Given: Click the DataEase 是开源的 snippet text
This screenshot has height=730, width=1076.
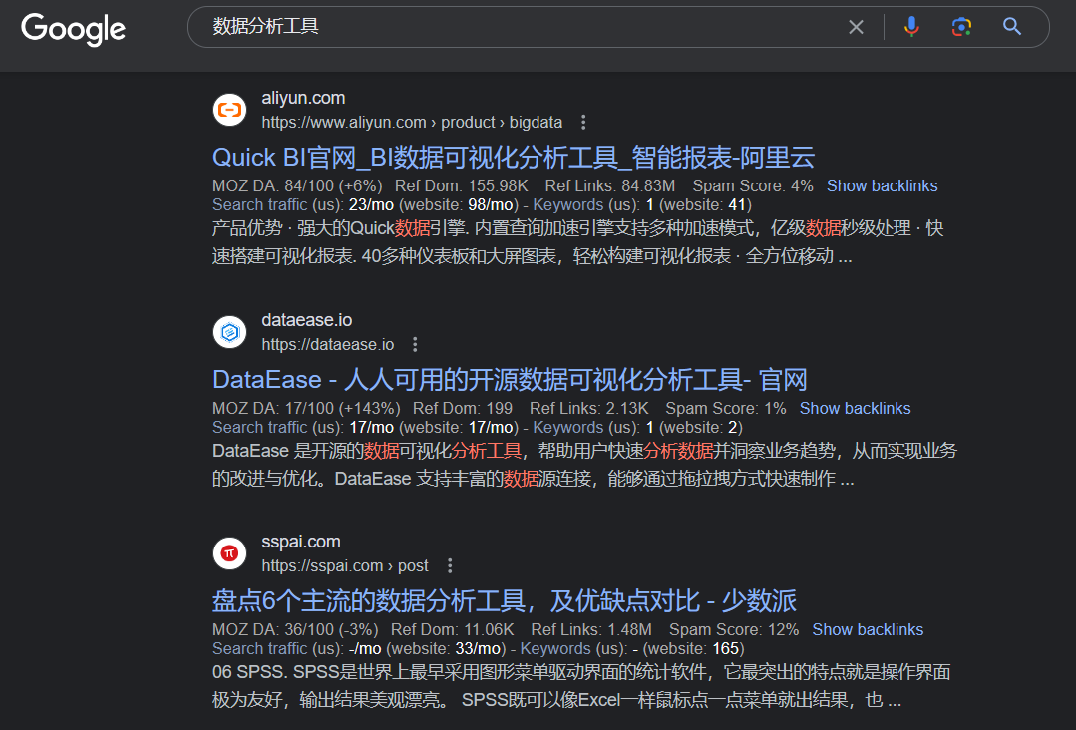Looking at the screenshot, I should tap(584, 465).
